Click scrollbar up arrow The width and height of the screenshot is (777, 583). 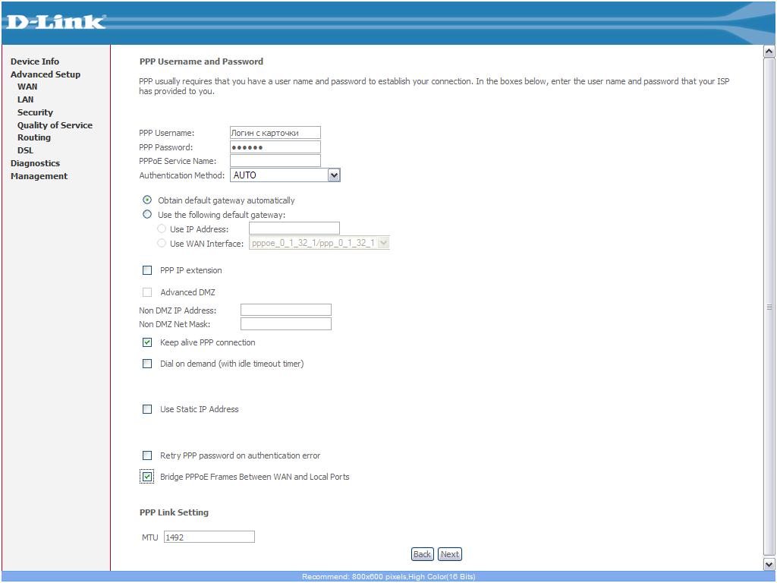pos(769,51)
